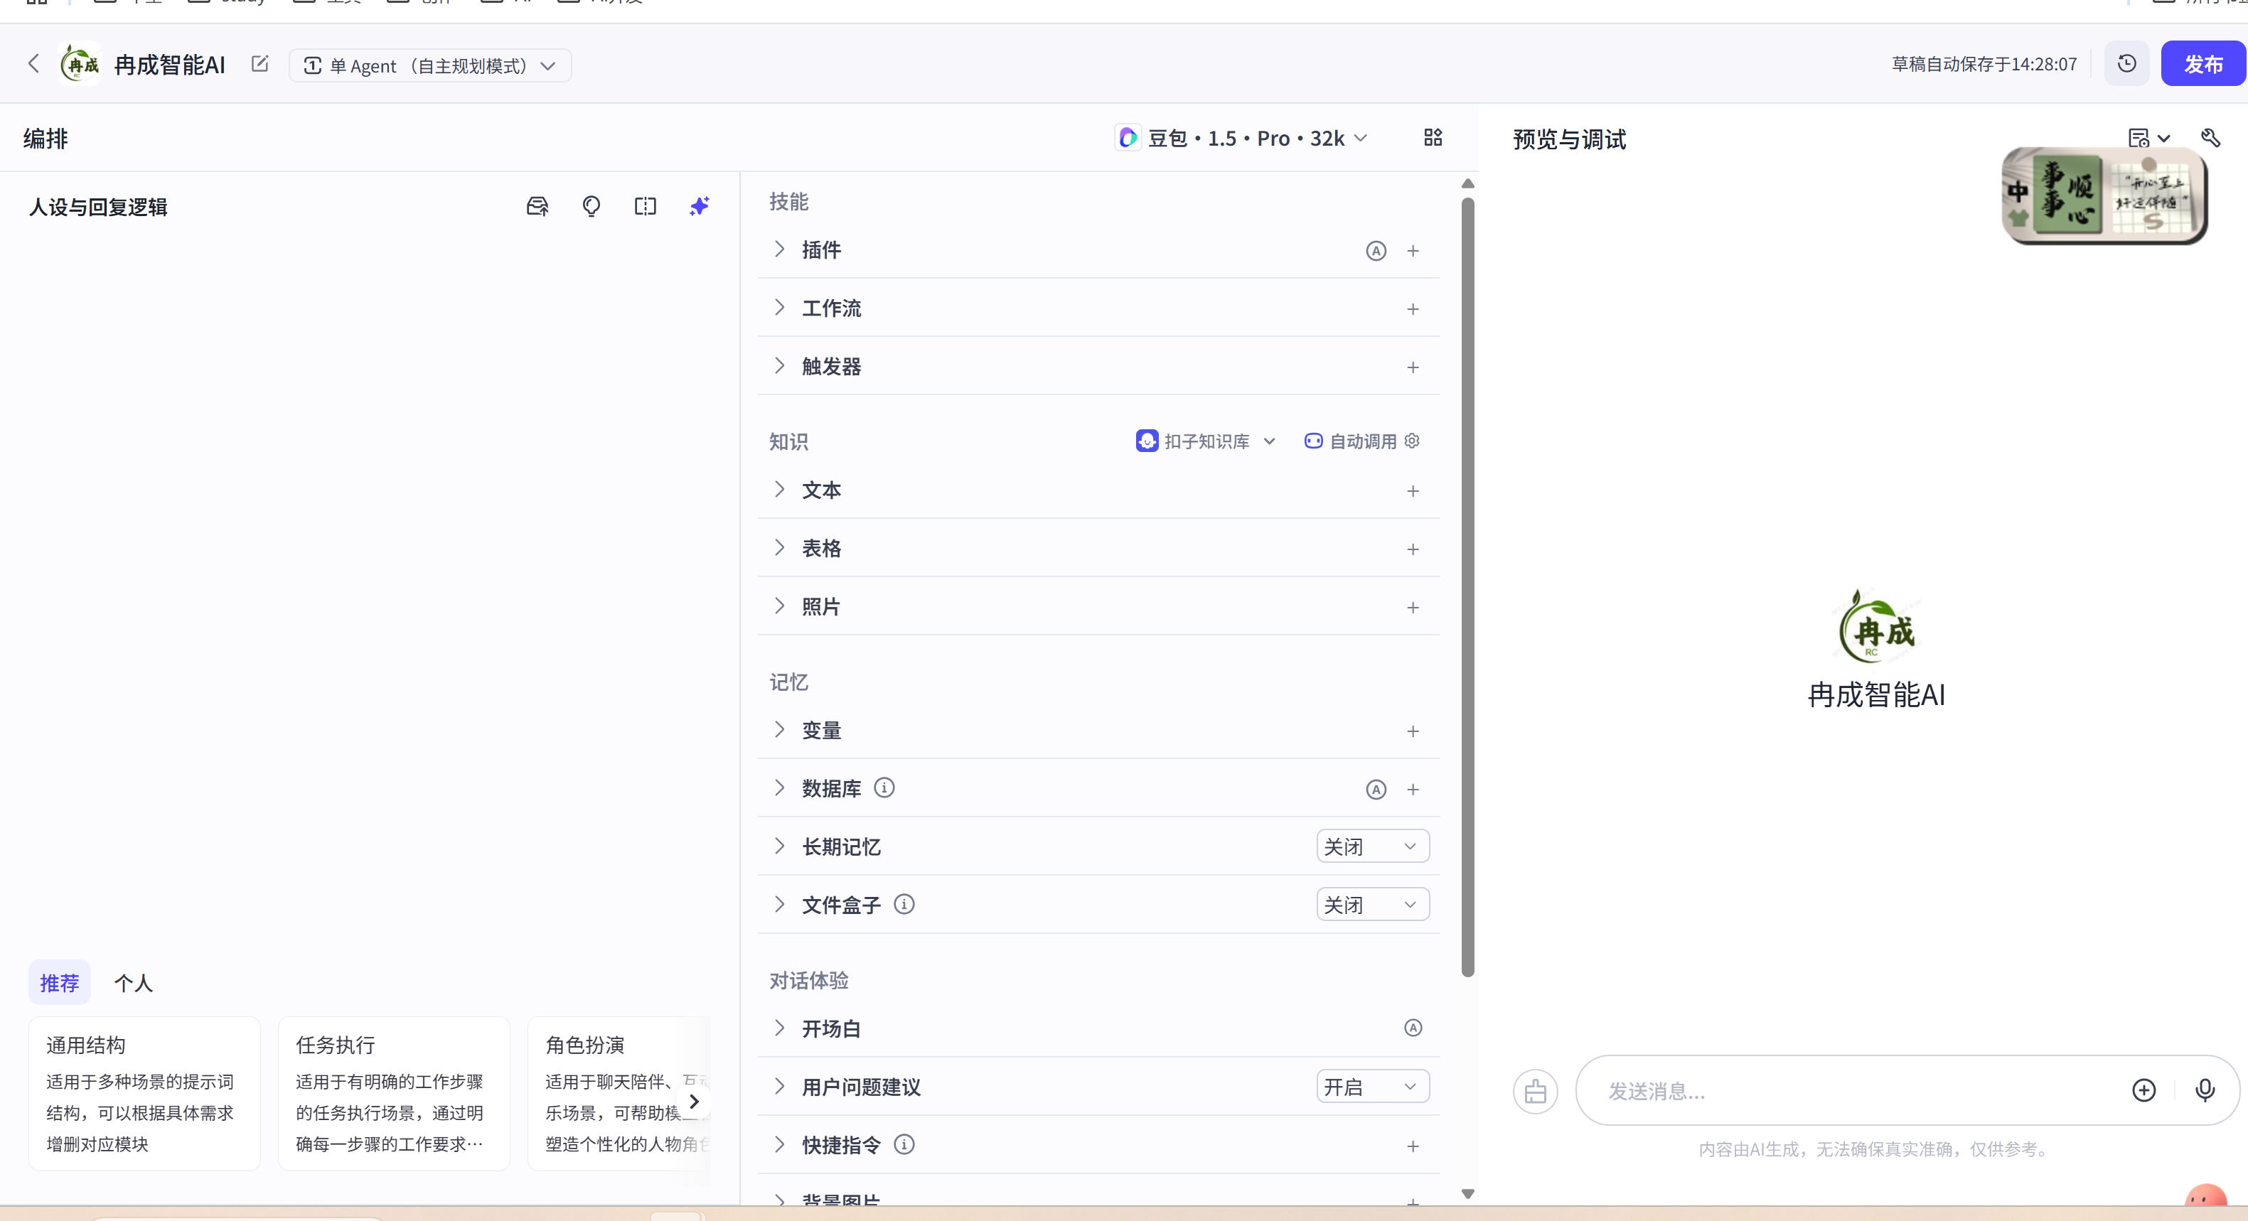The height and width of the screenshot is (1221, 2248).
Task: Click the 发布 button
Action: (x=2202, y=64)
